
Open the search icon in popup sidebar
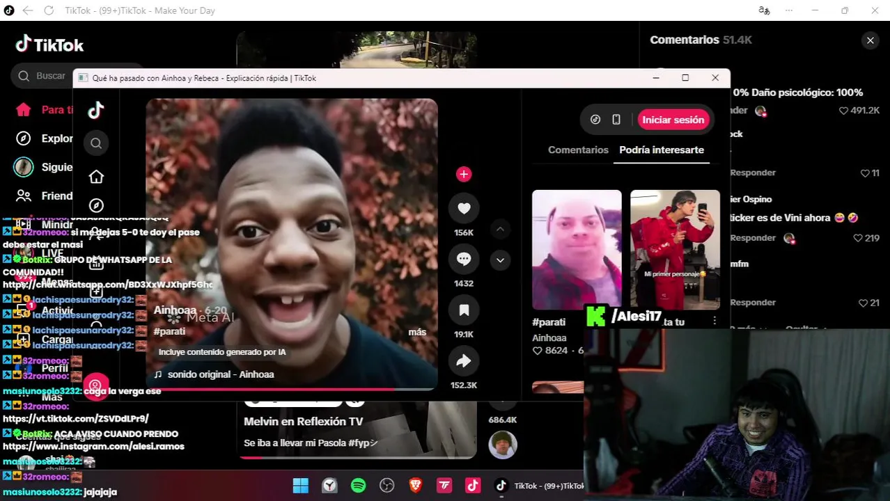tap(96, 143)
